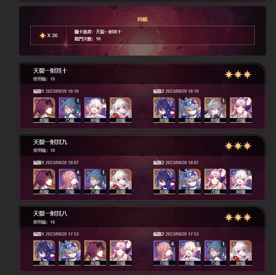This screenshot has width=276, height=275.
Task: Select Silver Wolf portrait in 天裂一射其十 team 2
Action: [190, 110]
